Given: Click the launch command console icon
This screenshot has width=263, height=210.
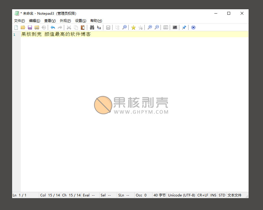Looking at the screenshot, I should [x=175, y=27].
